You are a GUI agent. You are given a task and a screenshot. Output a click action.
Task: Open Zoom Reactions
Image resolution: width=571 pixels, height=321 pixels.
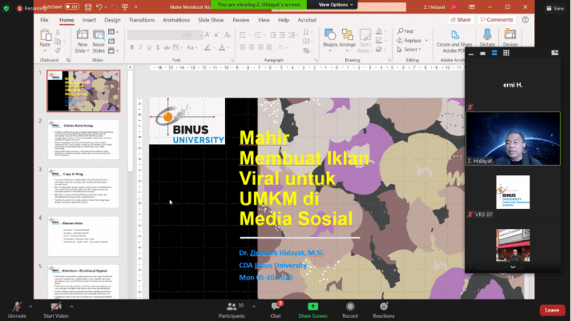pyautogui.click(x=383, y=311)
